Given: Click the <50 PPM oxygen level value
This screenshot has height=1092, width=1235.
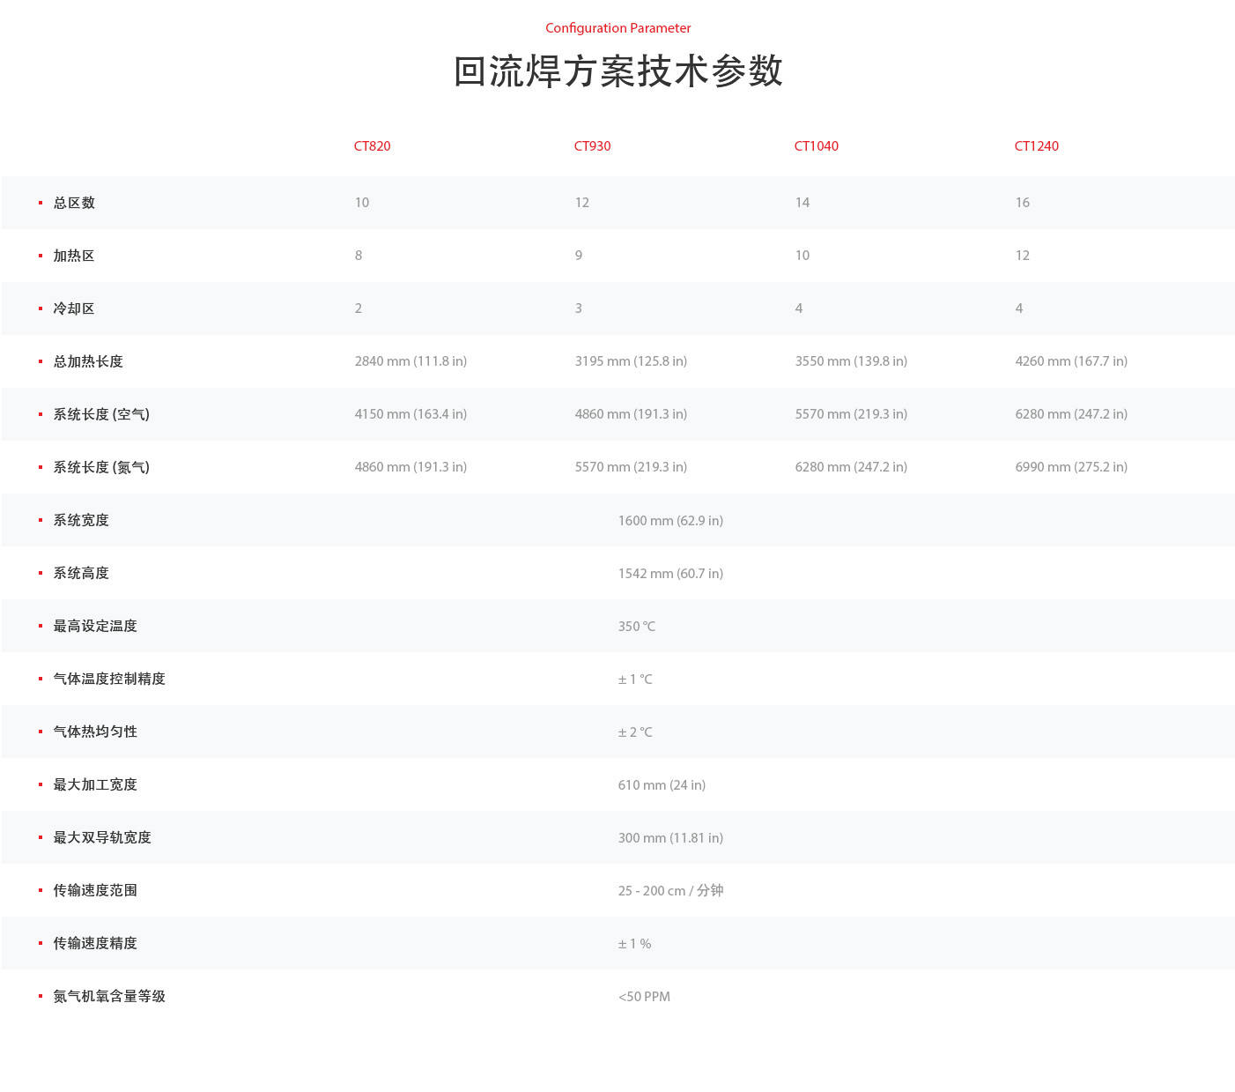Looking at the screenshot, I should [x=644, y=997].
